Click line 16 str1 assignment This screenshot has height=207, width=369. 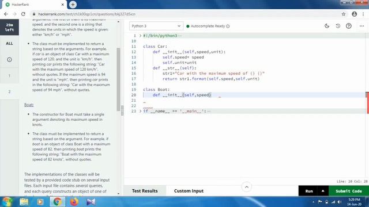[213, 74]
